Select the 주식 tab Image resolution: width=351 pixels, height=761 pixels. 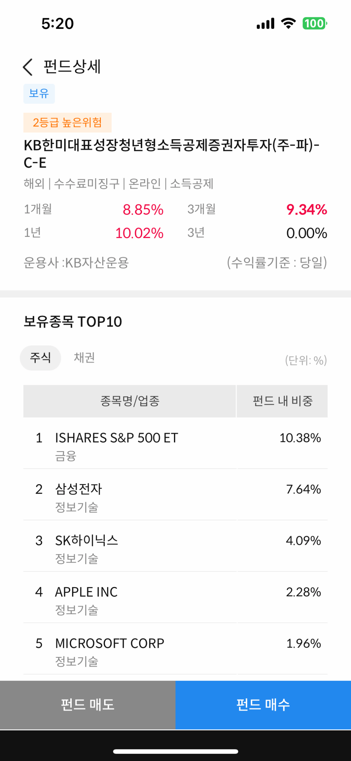pos(40,358)
